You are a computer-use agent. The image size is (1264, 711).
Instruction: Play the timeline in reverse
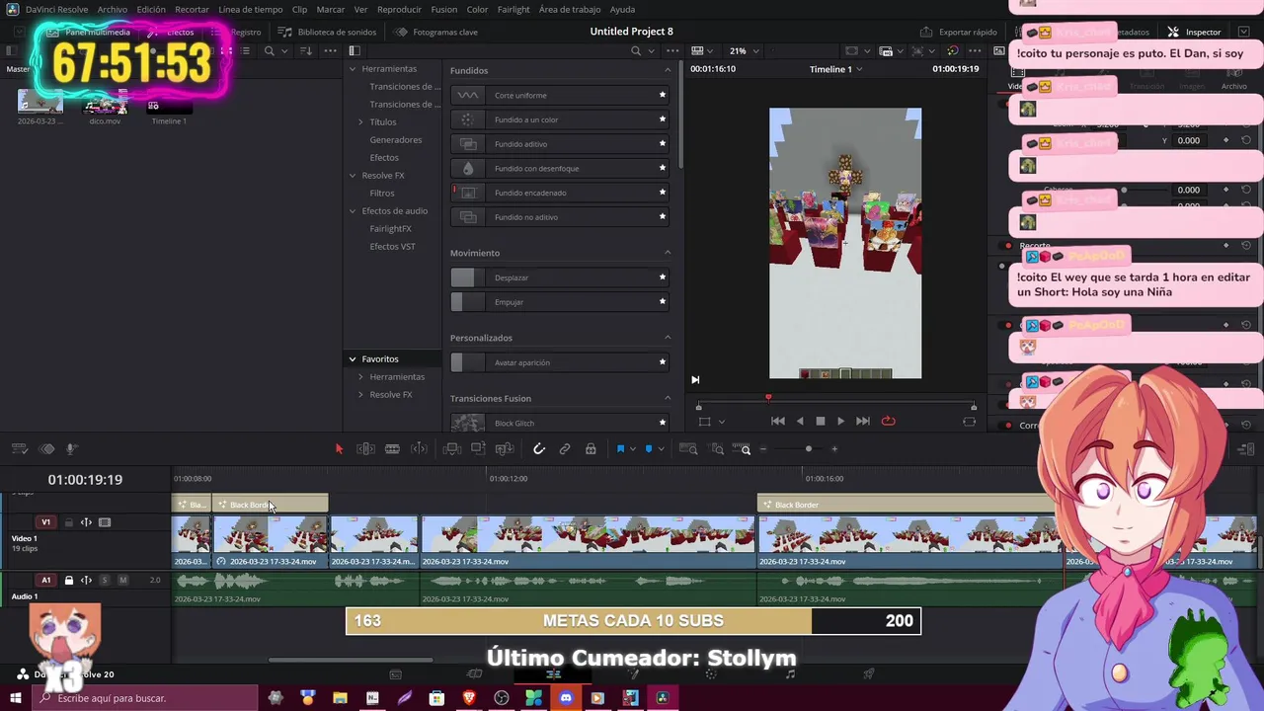[800, 421]
